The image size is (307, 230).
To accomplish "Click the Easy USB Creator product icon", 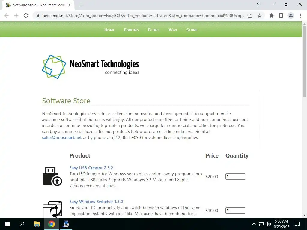I will click(52, 176).
